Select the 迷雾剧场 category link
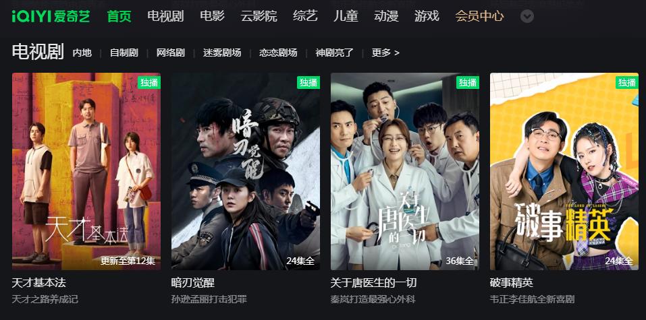This screenshot has height=320, width=646. point(221,53)
